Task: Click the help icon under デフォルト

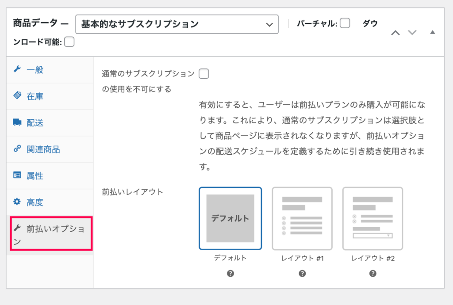Action: 230,274
